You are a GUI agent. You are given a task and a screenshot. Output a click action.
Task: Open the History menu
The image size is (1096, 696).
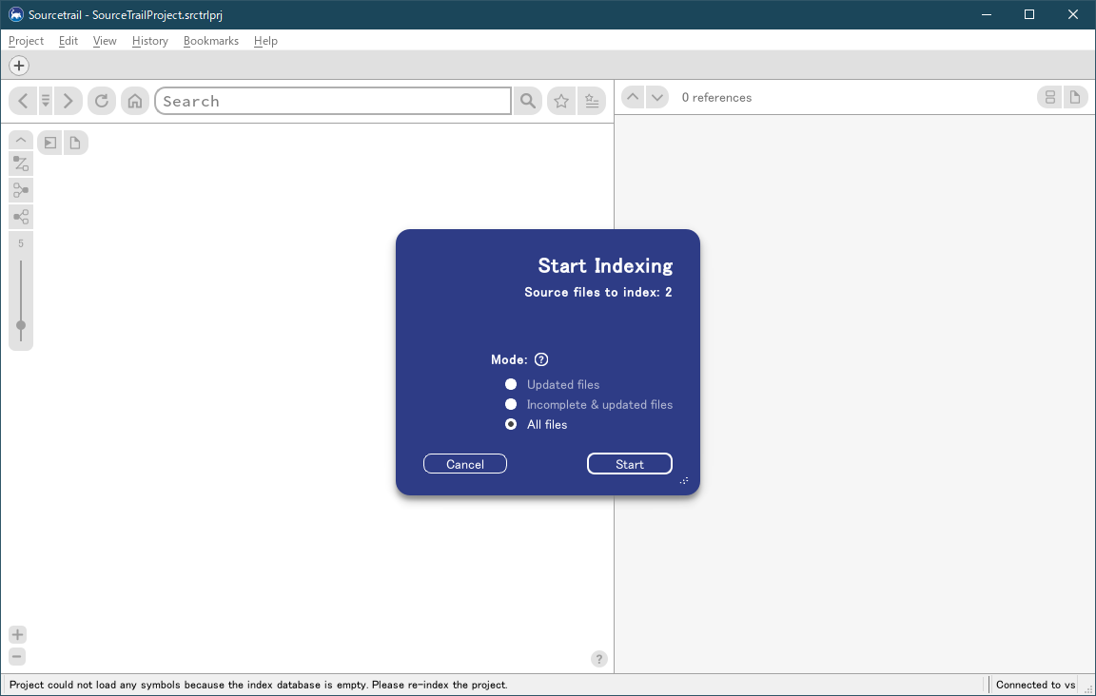(x=150, y=41)
